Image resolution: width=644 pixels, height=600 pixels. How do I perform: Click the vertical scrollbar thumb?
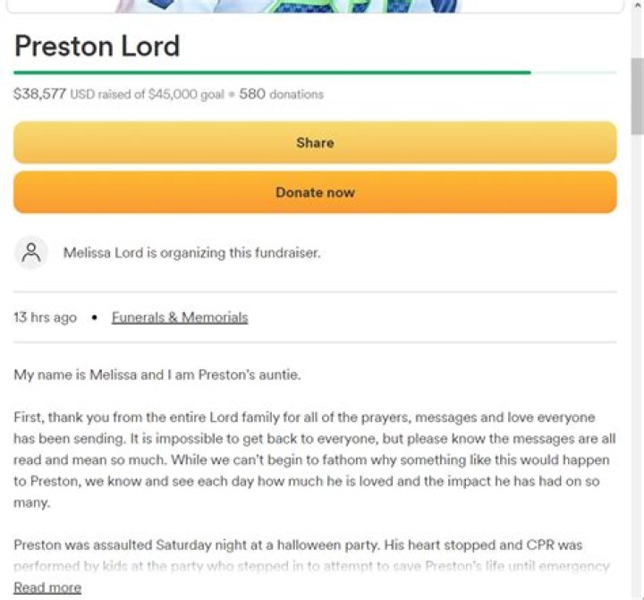[637, 94]
